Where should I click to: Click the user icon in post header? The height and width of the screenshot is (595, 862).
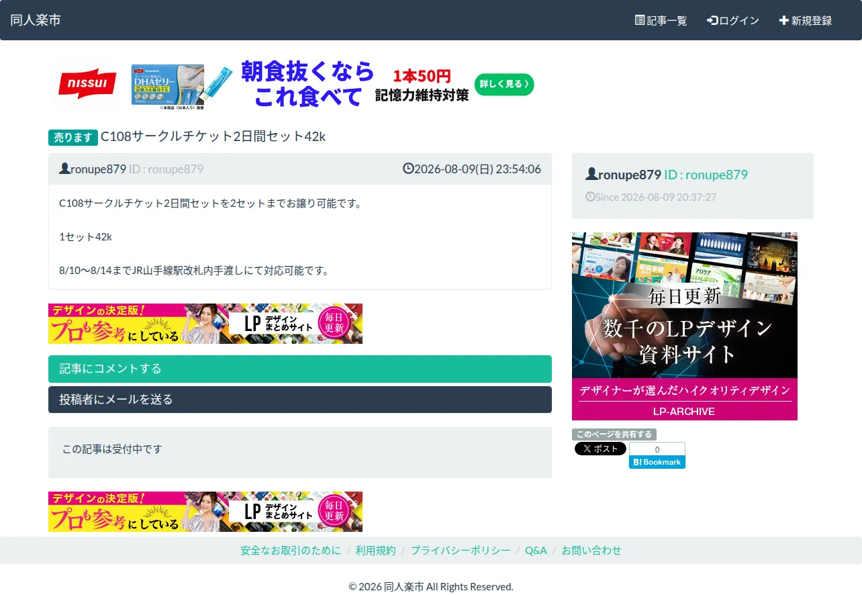64,169
